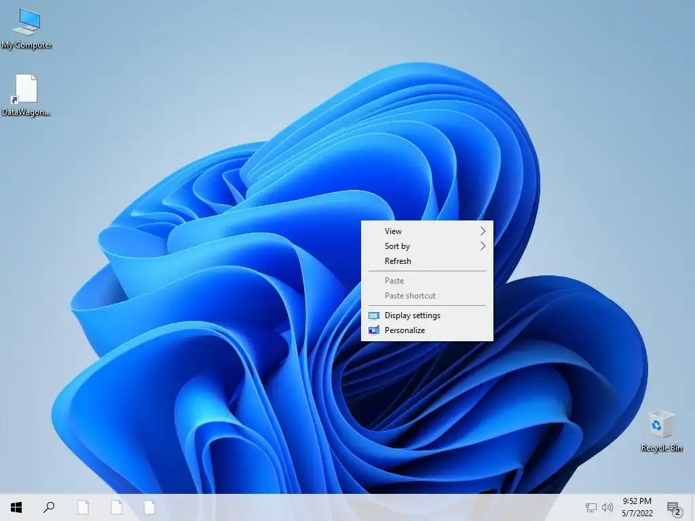Open the clock showing 9:52 PM
The height and width of the screenshot is (521, 695).
637,501
